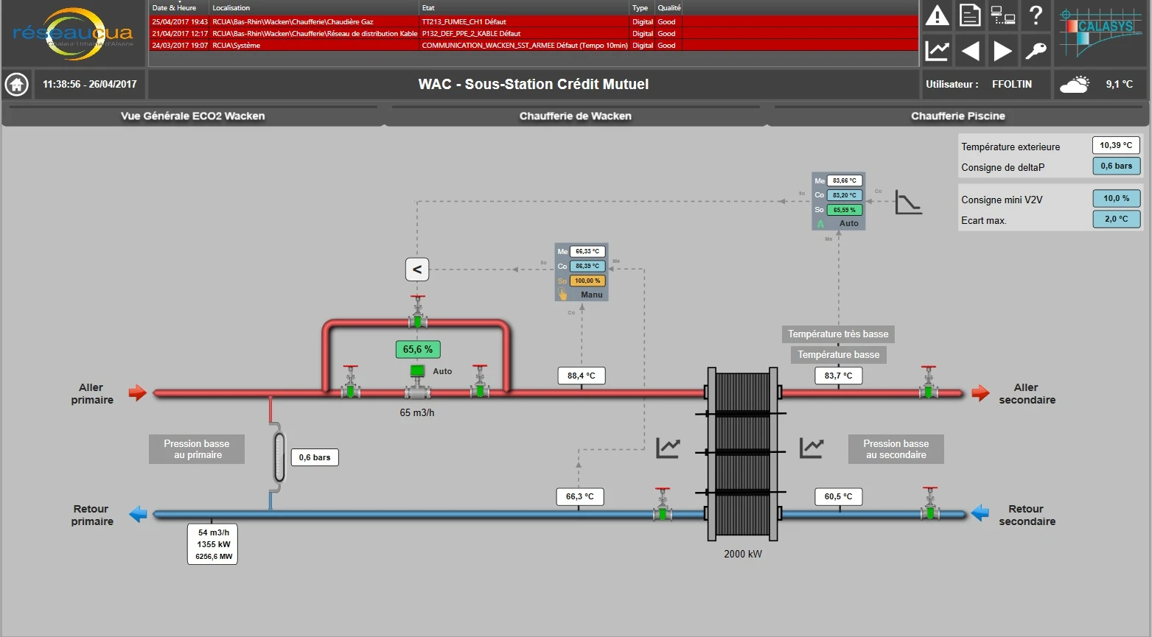Click the Home icon next to the clock
1152x637 pixels.
tap(16, 84)
